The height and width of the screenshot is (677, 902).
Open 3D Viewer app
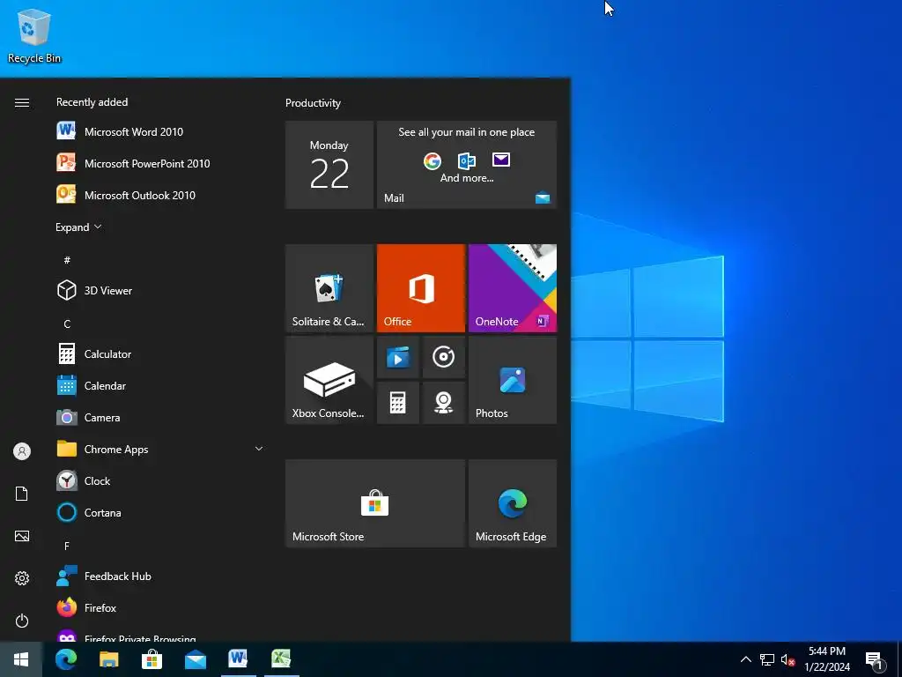tap(161, 290)
